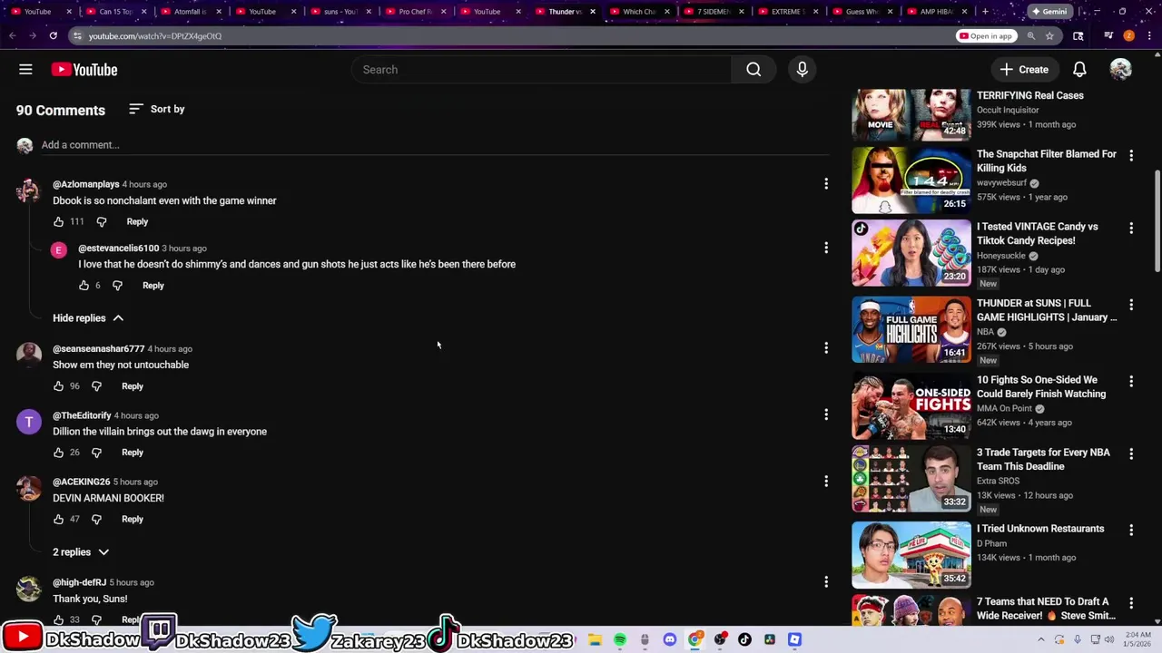Viewport: 1162px width, 653px height.
Task: Like the @TheEditorify comment
Action: (x=59, y=453)
